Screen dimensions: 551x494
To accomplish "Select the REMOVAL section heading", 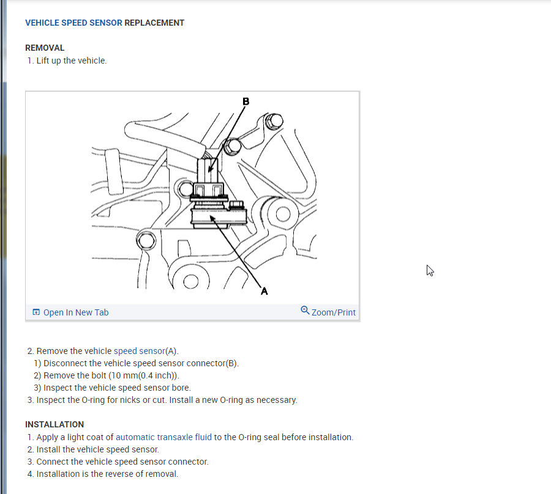I will pos(45,48).
